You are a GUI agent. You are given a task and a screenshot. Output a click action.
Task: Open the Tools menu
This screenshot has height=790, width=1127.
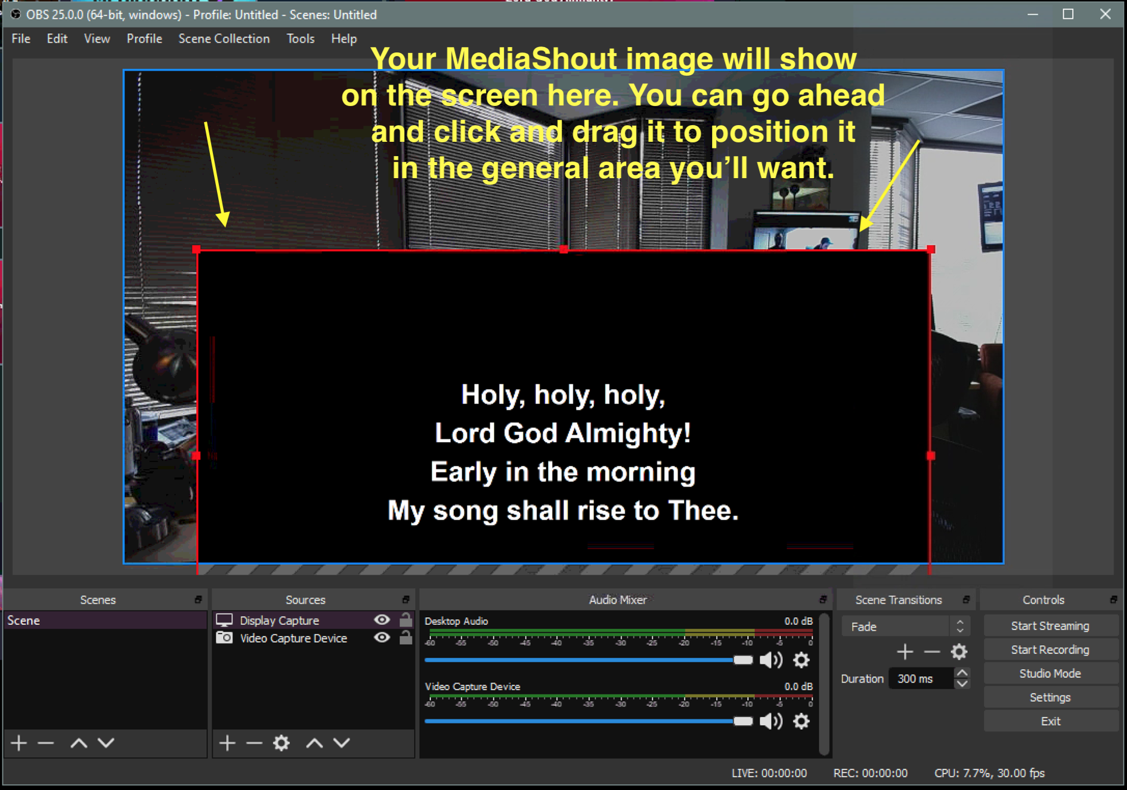click(300, 39)
